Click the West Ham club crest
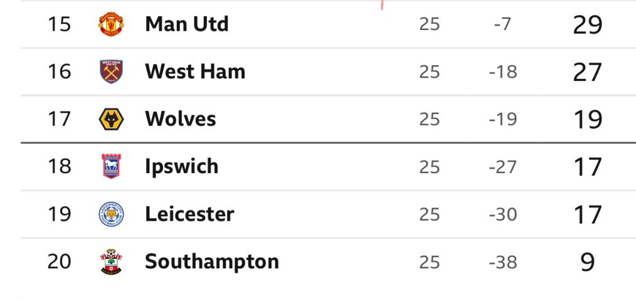This screenshot has height=301, width=636. point(111,72)
